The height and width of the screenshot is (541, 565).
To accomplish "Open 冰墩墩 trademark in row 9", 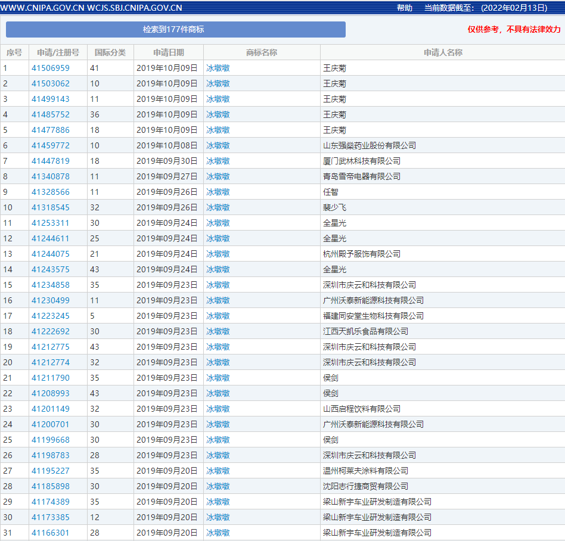I will [x=218, y=192].
